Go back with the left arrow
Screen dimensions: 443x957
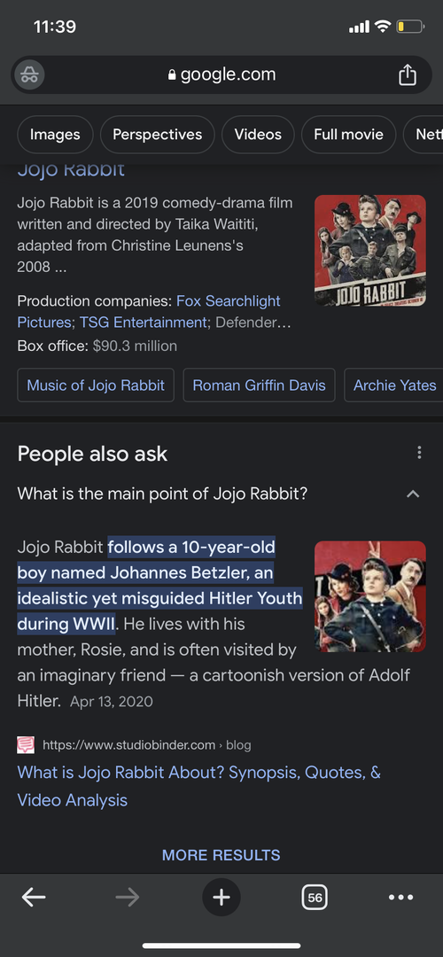pyautogui.click(x=34, y=897)
